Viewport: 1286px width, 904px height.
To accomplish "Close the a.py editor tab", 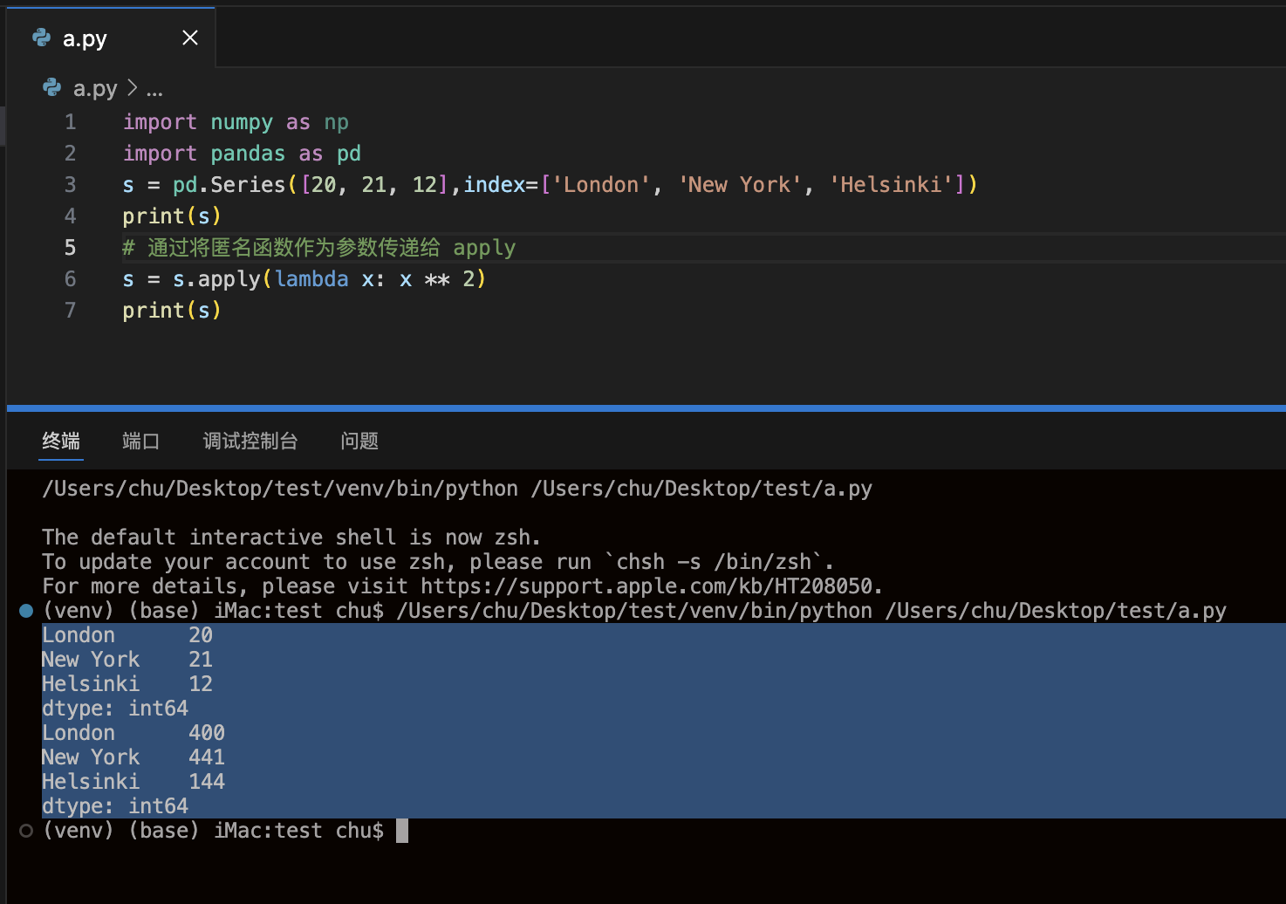I will (x=189, y=38).
